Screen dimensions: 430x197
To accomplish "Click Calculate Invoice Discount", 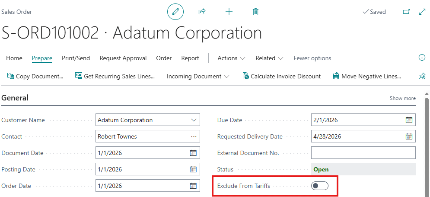I will [282, 76].
